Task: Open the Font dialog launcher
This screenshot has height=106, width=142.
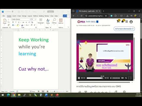Action: [36, 27]
